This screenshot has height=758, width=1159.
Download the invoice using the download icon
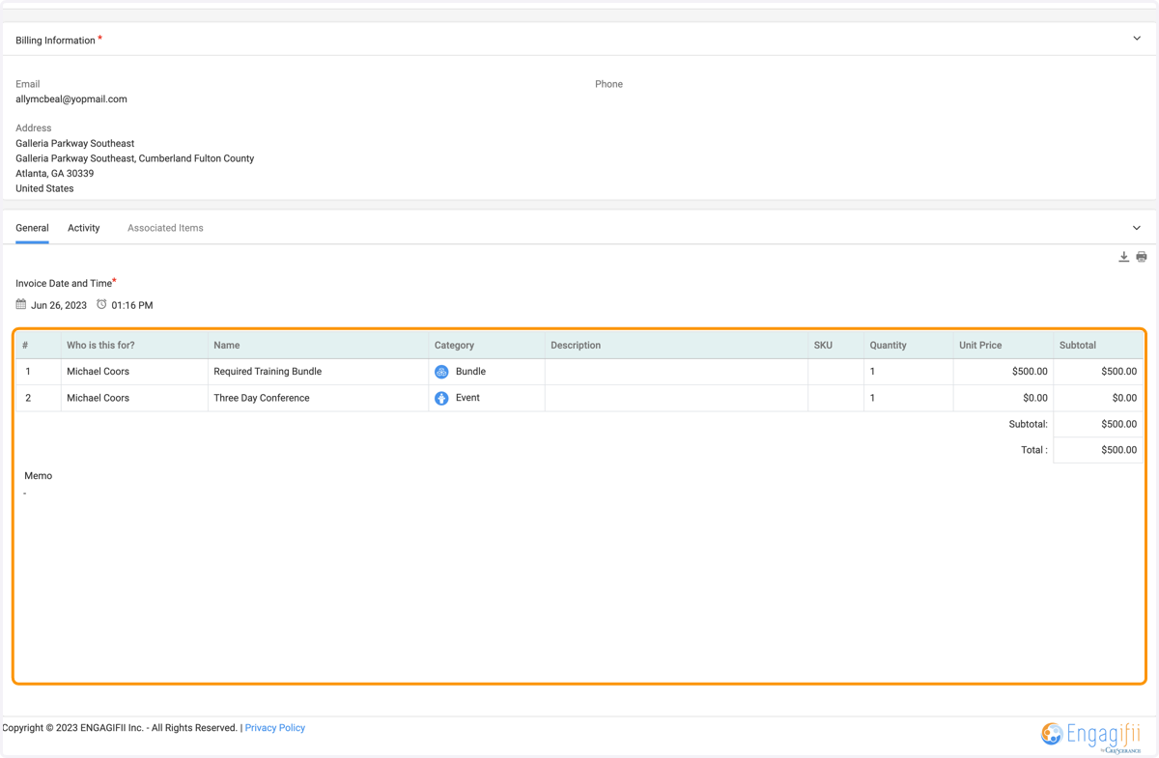(1123, 257)
